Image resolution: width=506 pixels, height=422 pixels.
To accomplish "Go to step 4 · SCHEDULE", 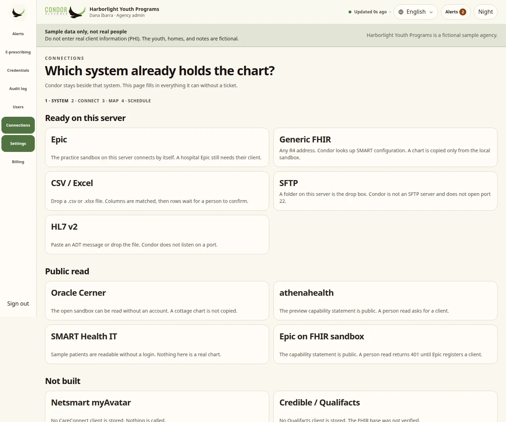I will tap(136, 101).
